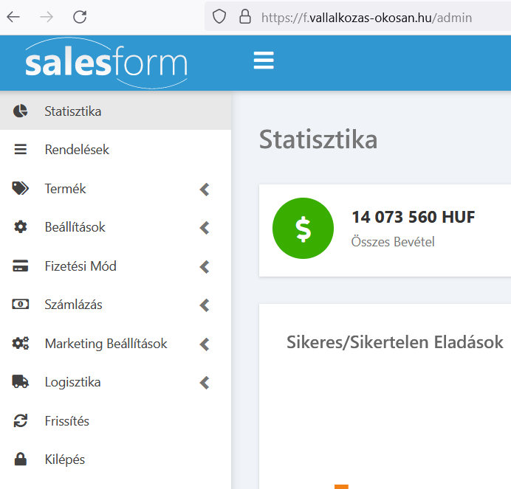The width and height of the screenshot is (511, 489).
Task: Expand the Logisztika submenu chevron
Action: coord(205,383)
